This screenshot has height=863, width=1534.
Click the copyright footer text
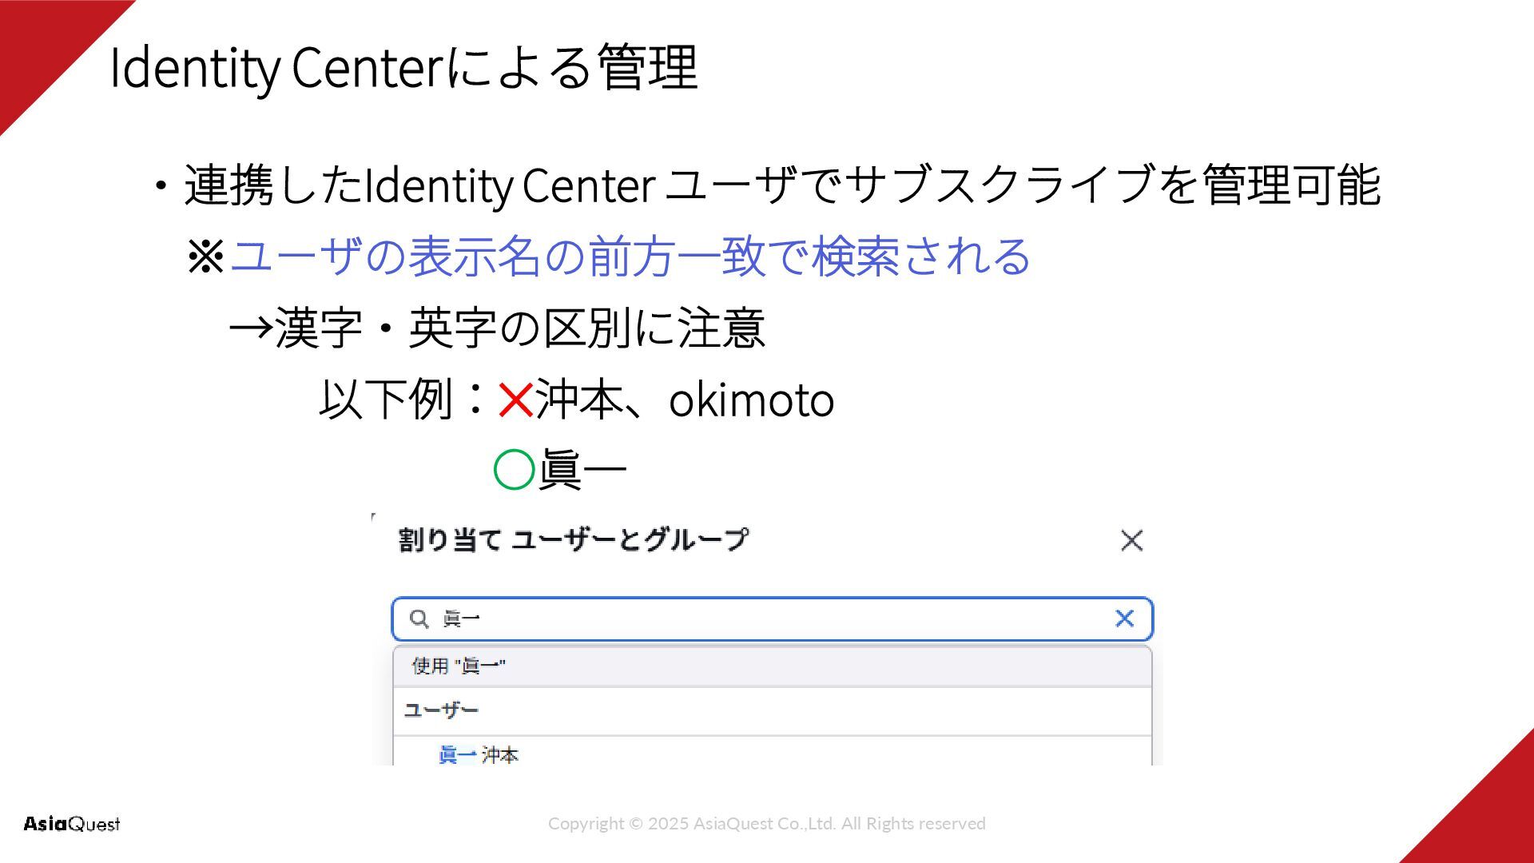pyautogui.click(x=766, y=823)
